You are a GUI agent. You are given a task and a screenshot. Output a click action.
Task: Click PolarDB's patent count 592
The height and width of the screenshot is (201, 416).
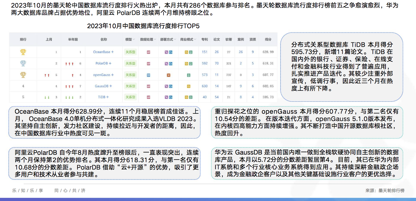[205, 63]
